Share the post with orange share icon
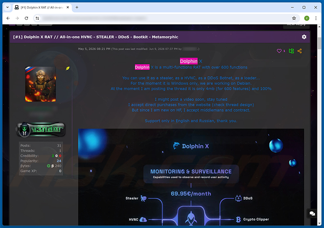The width and height of the screenshot is (324, 228). click(x=300, y=51)
